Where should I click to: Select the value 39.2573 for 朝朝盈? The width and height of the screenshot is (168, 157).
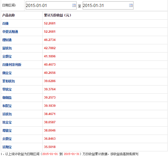pyautogui.click(x=50, y=98)
